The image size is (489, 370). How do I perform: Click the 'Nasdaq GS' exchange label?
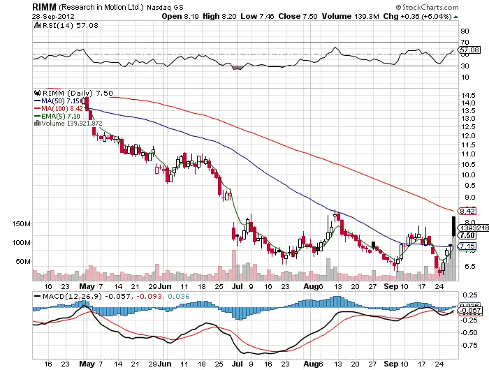pyautogui.click(x=166, y=7)
